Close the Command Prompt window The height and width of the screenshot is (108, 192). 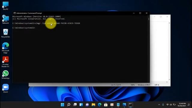point(147,13)
